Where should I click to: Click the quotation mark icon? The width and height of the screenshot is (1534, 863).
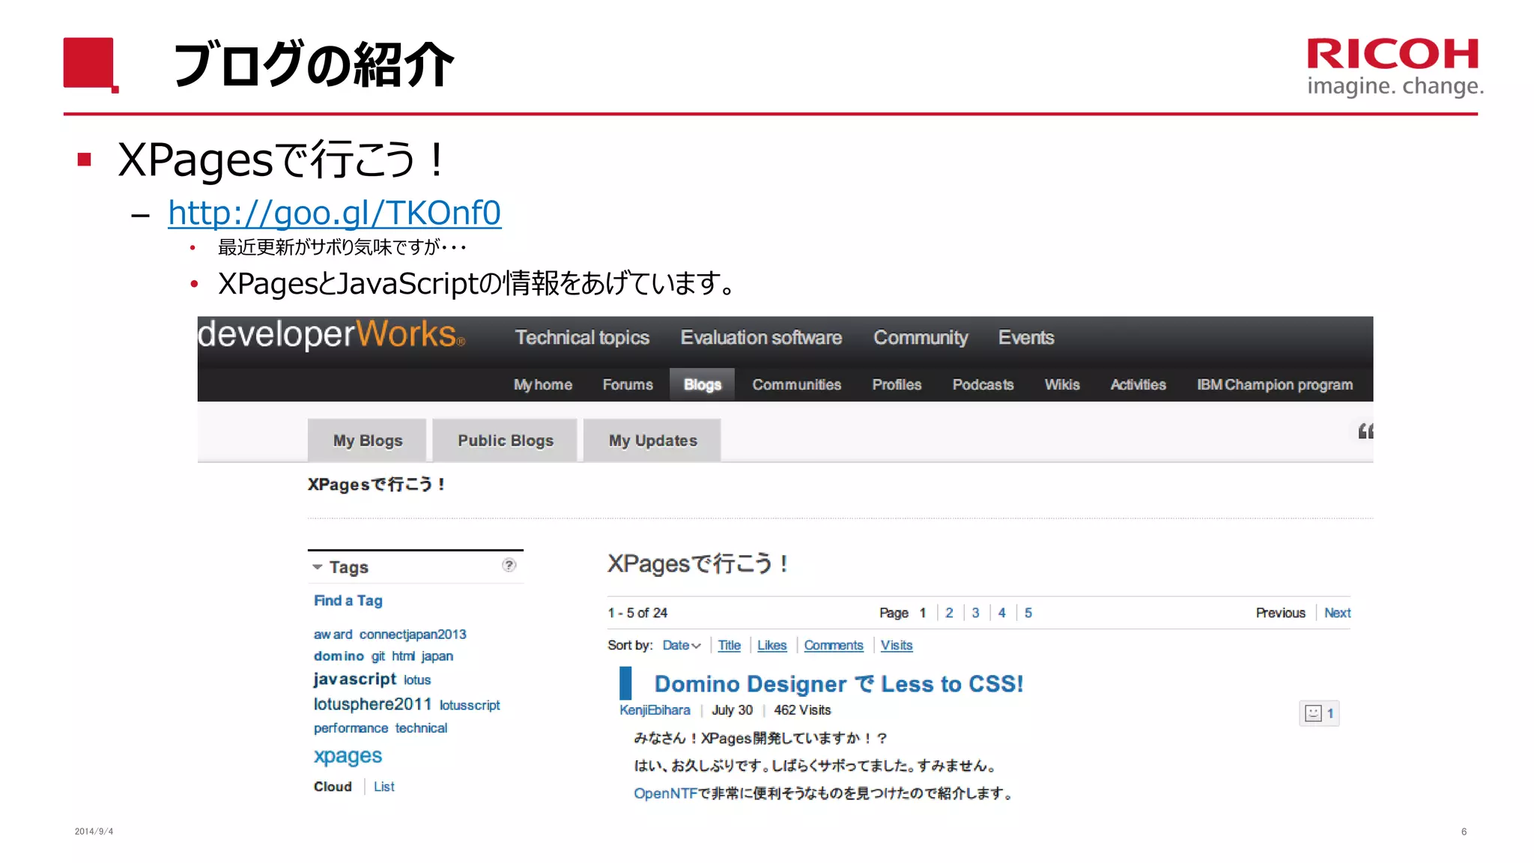1365,431
